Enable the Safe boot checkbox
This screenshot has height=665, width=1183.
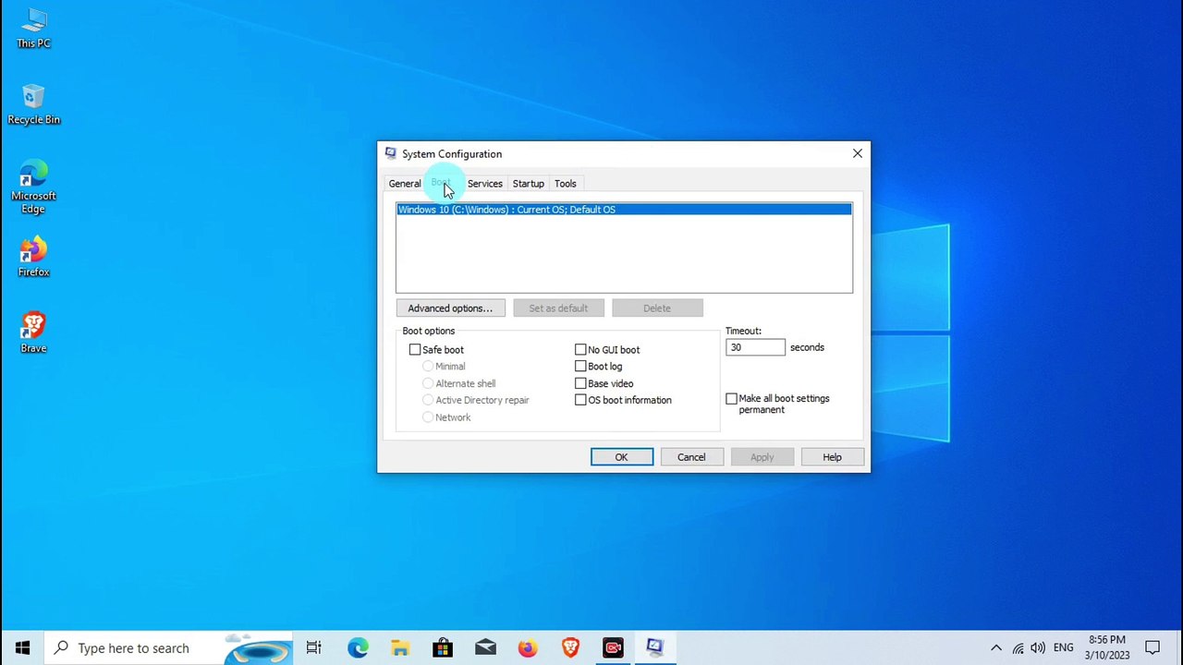click(x=415, y=349)
